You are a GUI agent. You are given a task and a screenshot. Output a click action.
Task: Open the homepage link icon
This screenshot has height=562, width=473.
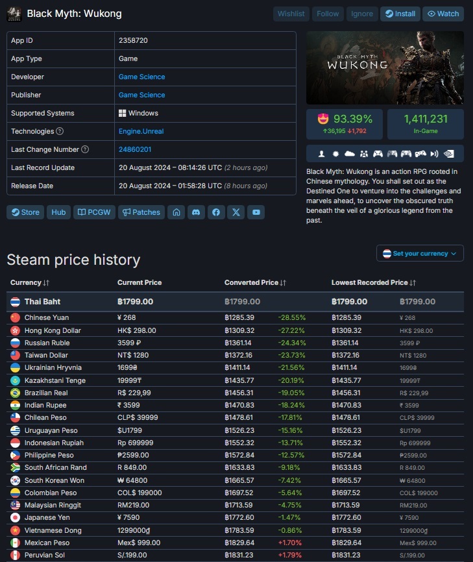point(176,212)
